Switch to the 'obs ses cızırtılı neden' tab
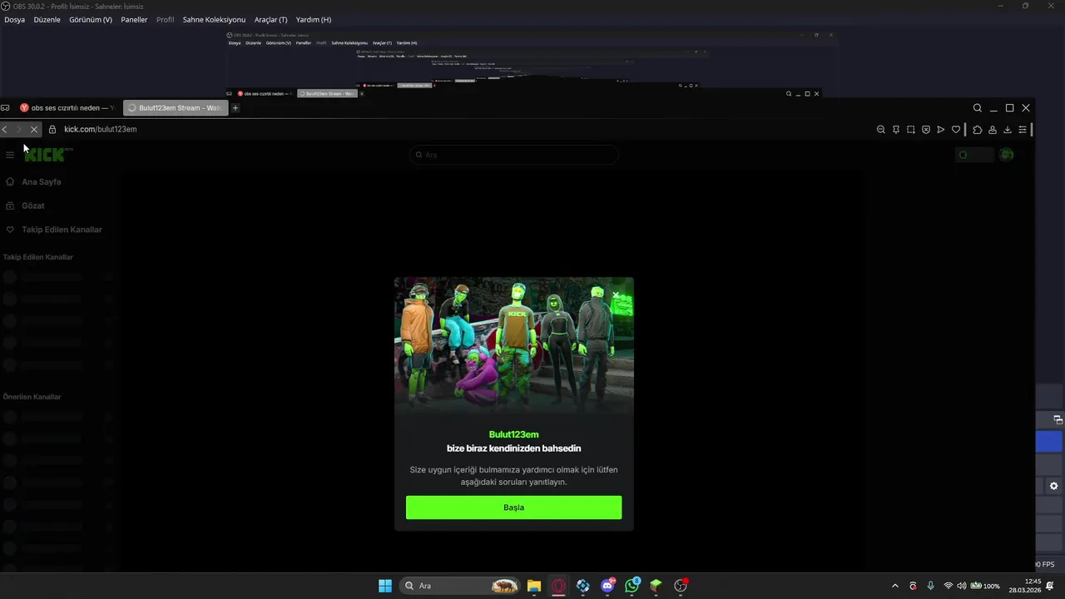1065x599 pixels. pos(68,107)
